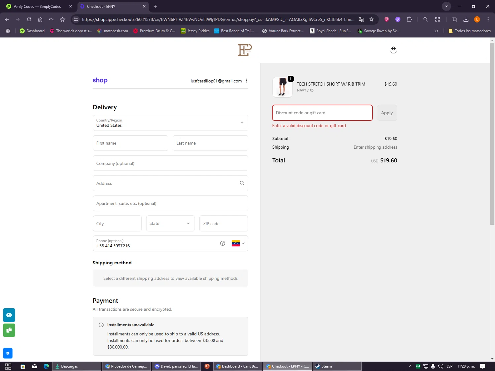Click the Apartment, suite, etc. field

click(x=170, y=203)
